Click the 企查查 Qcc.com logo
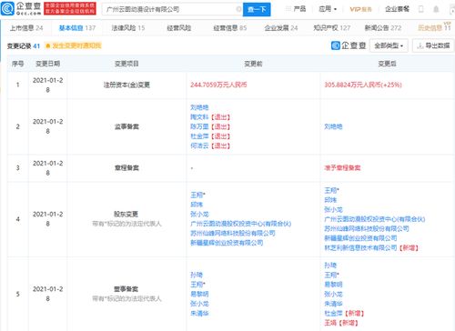The image size is (455, 331). click(x=21, y=8)
